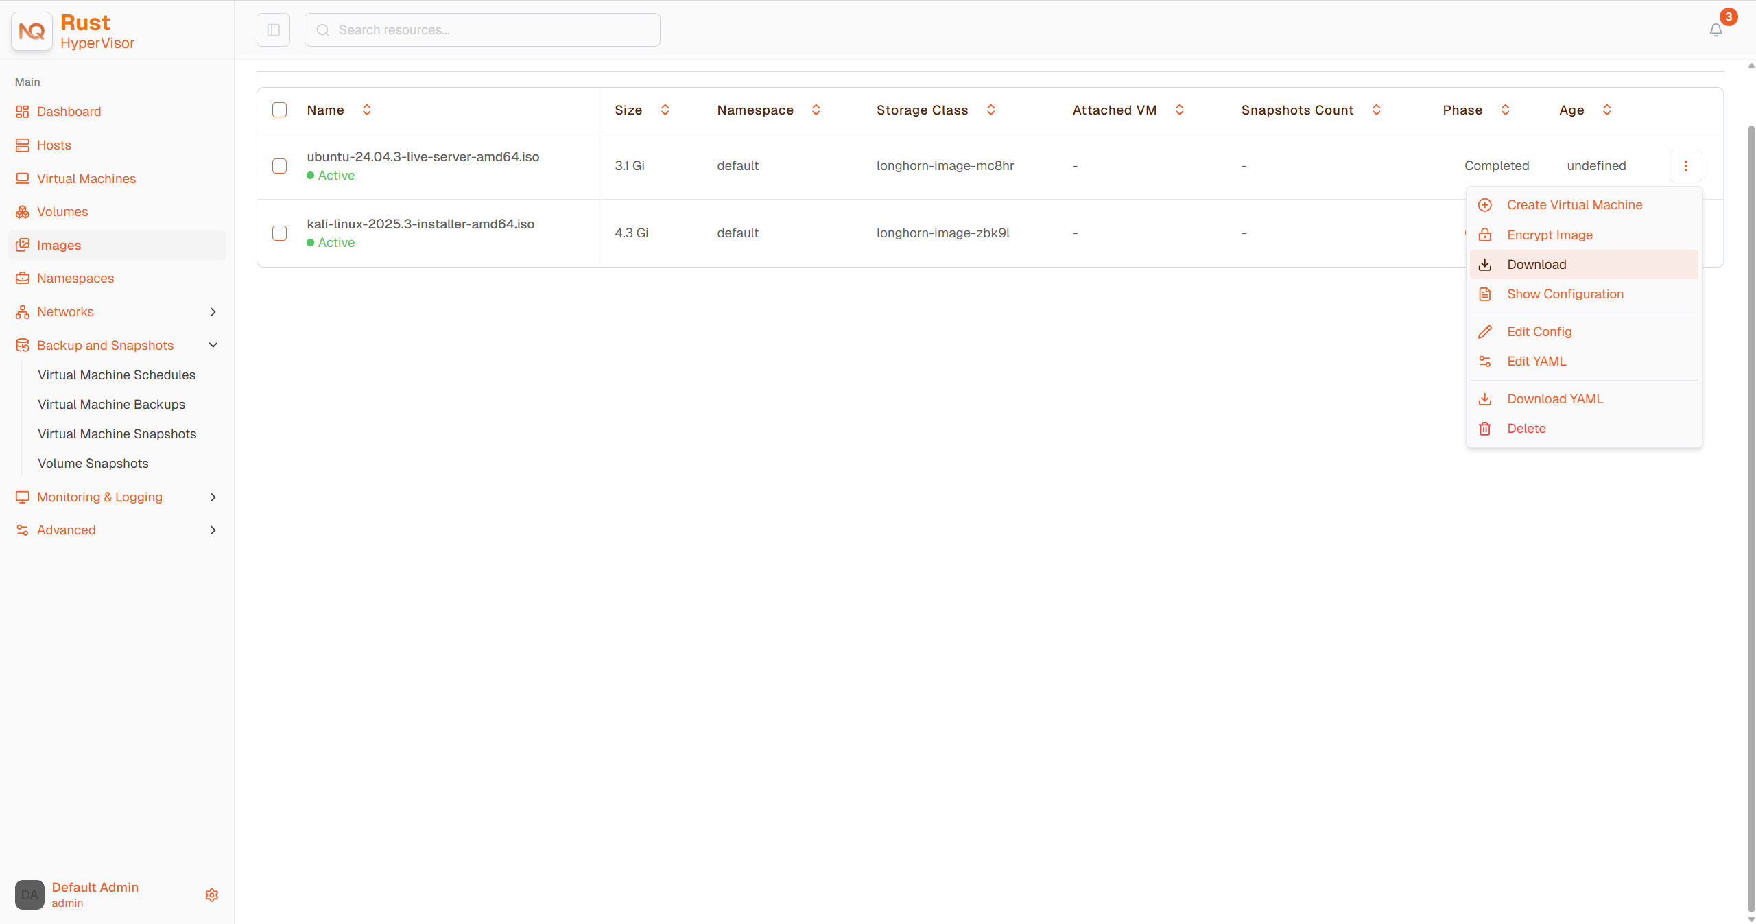Click the lock icon beside Encrypt Image
The image size is (1756, 924).
click(1485, 235)
